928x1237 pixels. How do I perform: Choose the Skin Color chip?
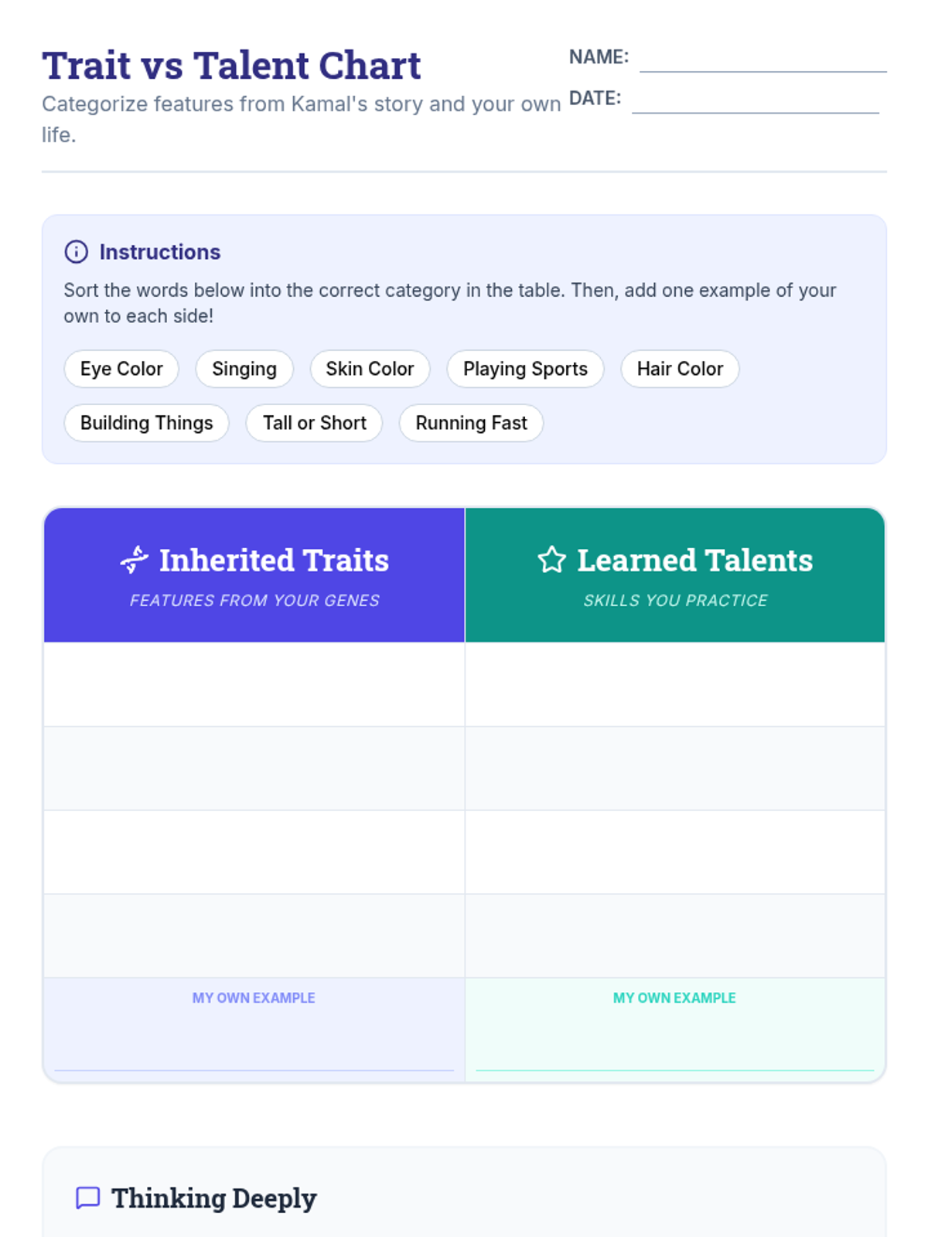tap(370, 369)
